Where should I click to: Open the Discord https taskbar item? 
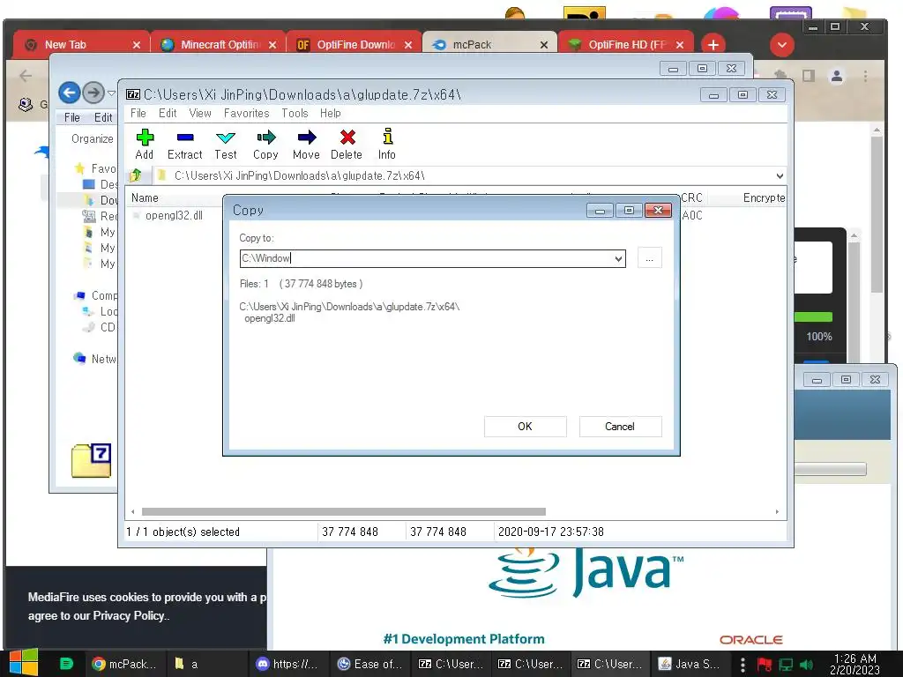point(288,664)
